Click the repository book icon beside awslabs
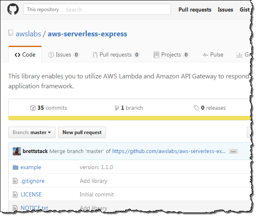Screen dimensions: 257x217 tap(11, 34)
